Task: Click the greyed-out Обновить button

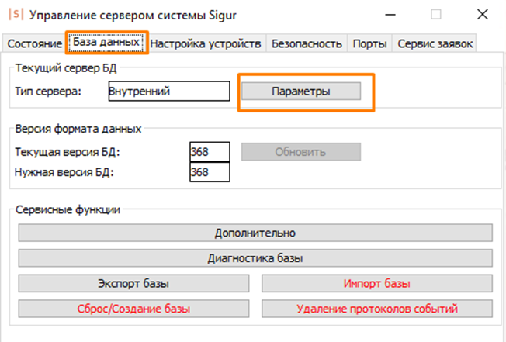Action: (x=300, y=151)
